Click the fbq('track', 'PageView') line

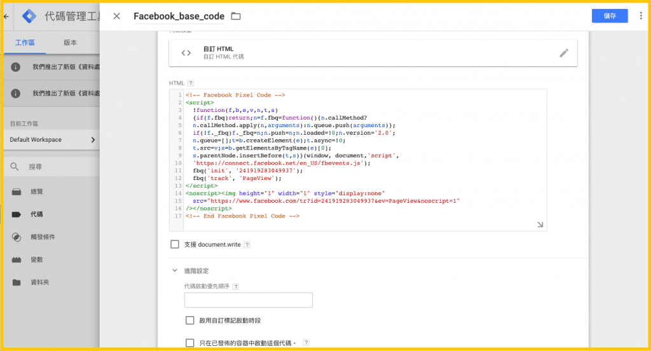tap(237, 178)
